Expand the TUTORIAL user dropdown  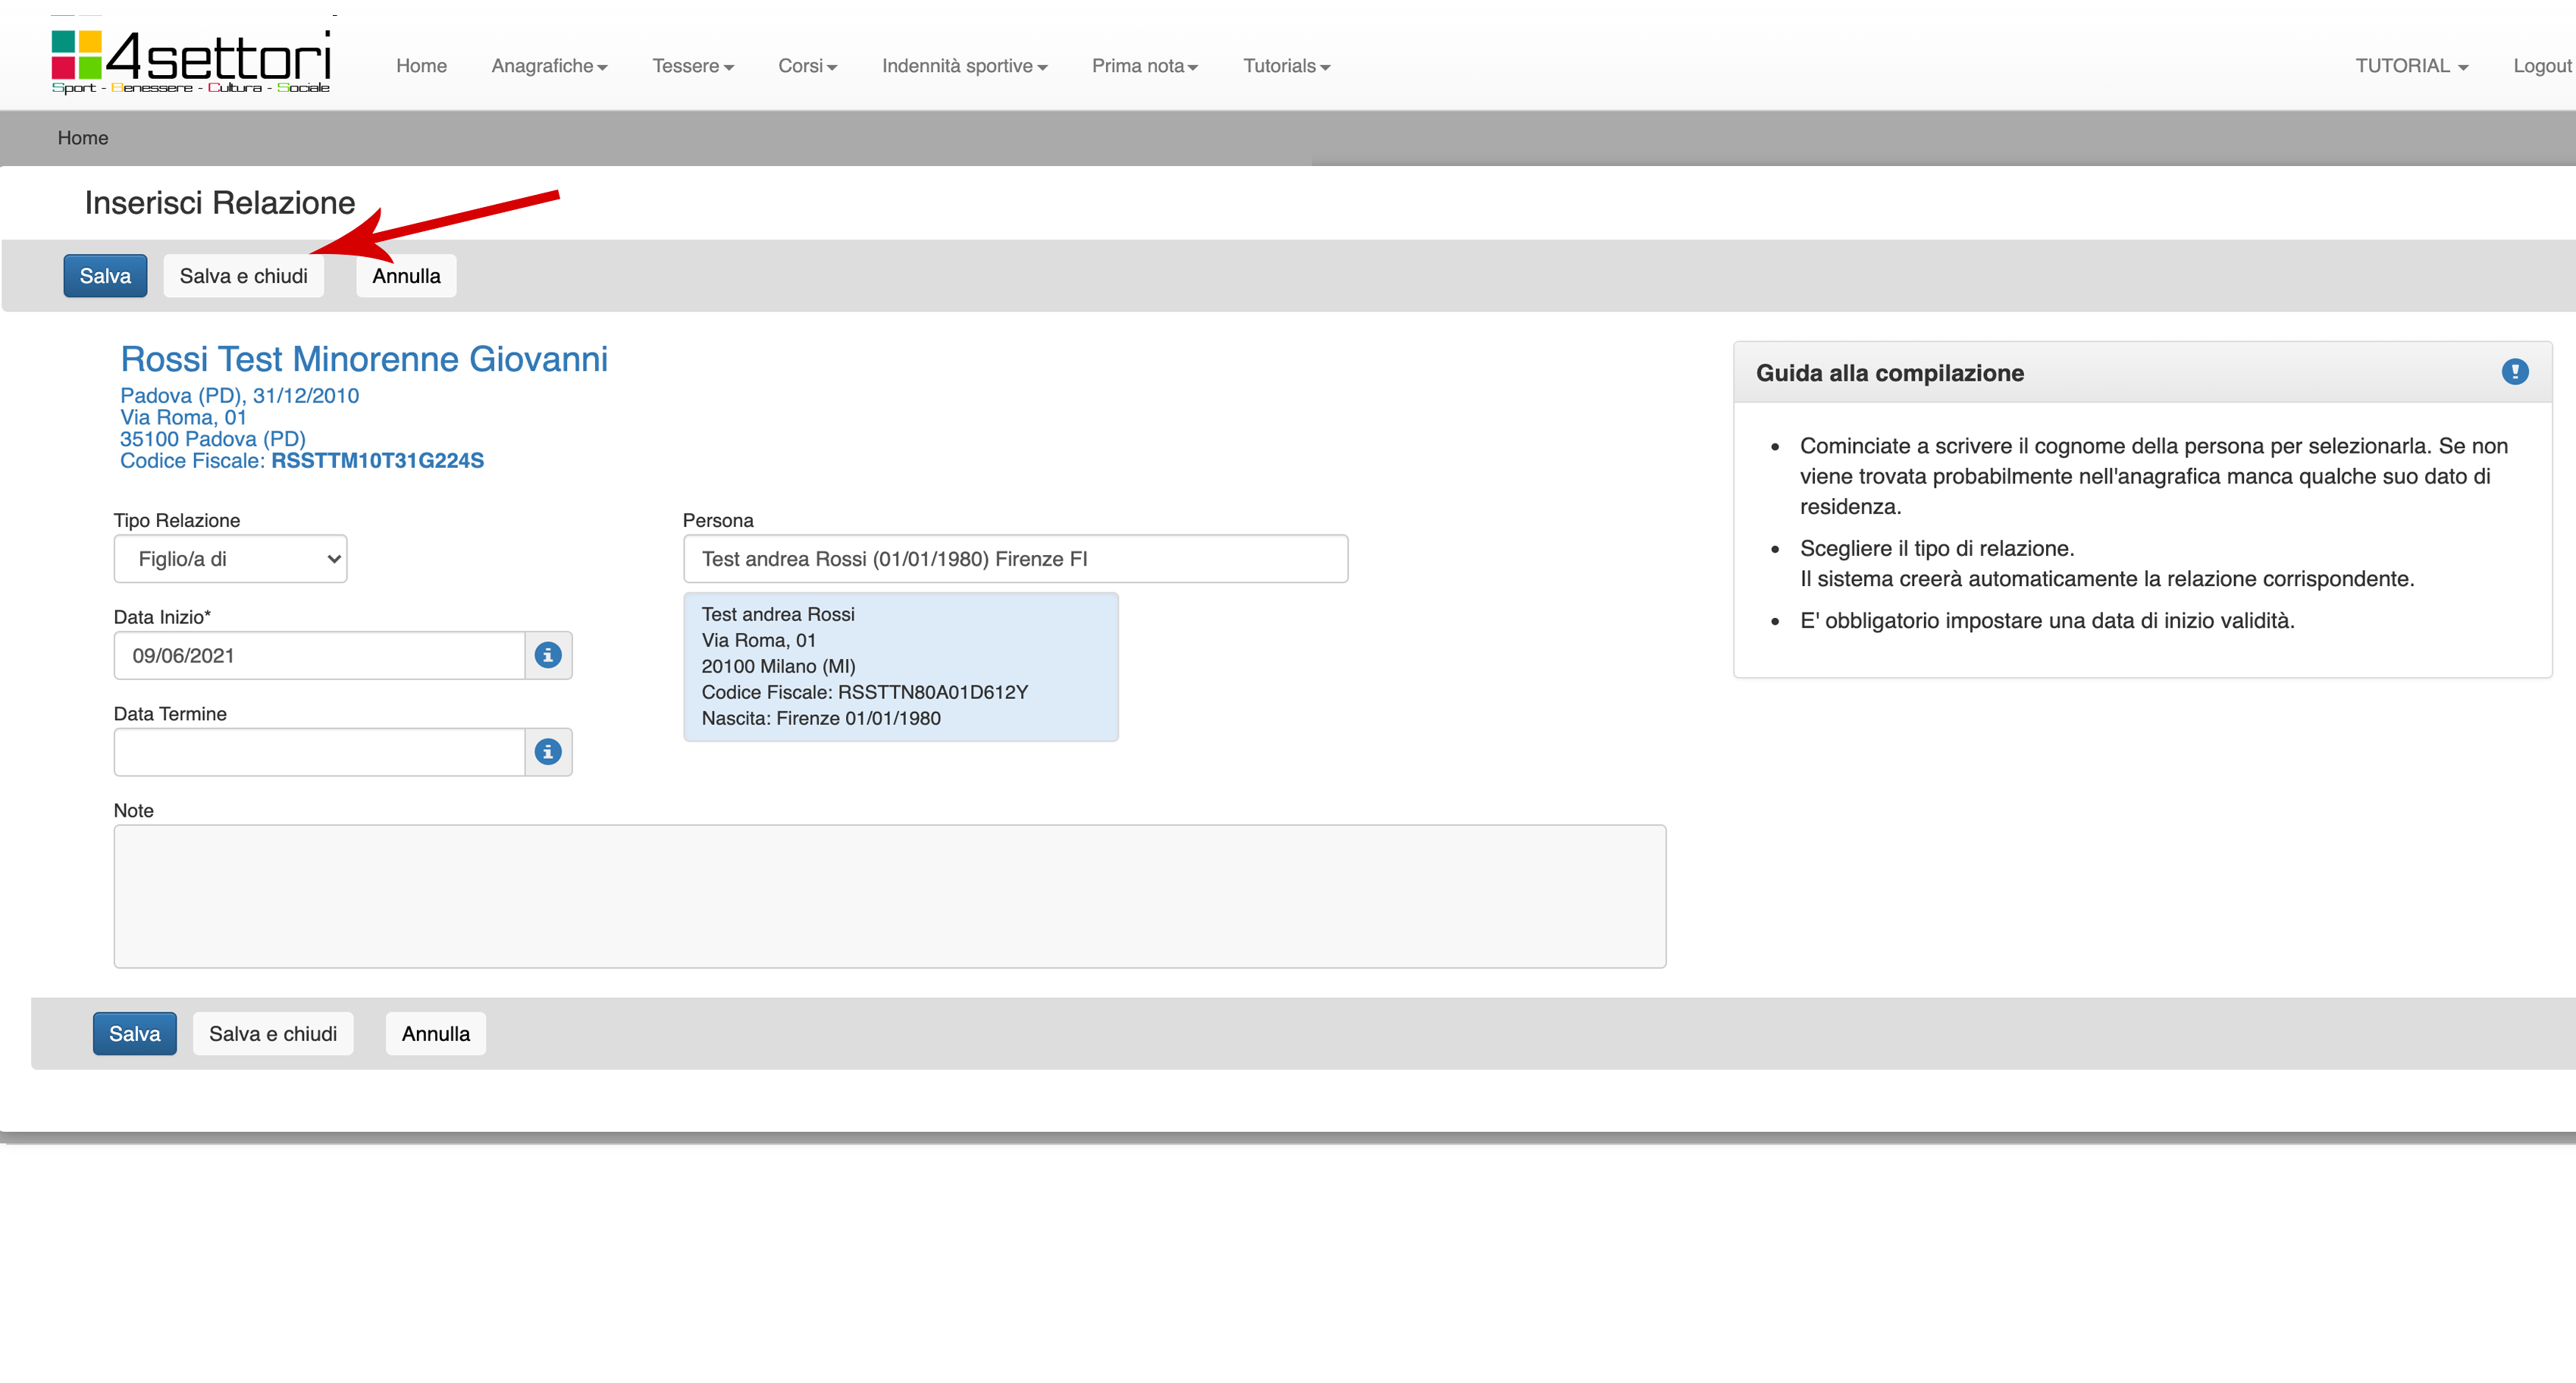[x=2411, y=66]
